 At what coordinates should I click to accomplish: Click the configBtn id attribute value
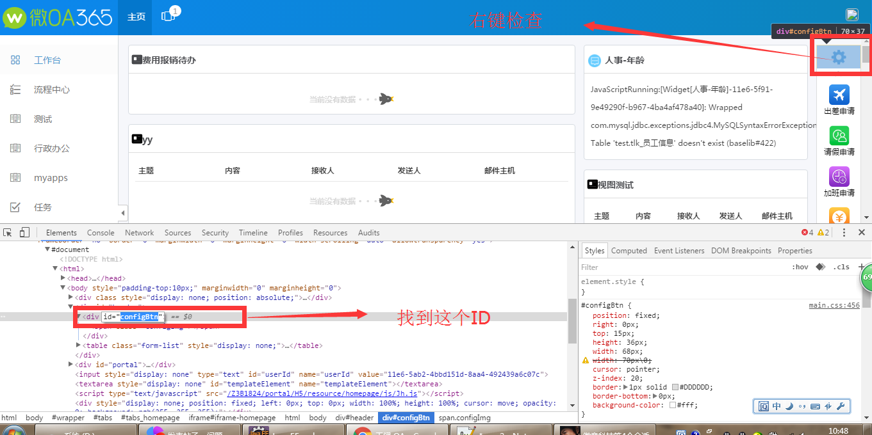tap(139, 317)
